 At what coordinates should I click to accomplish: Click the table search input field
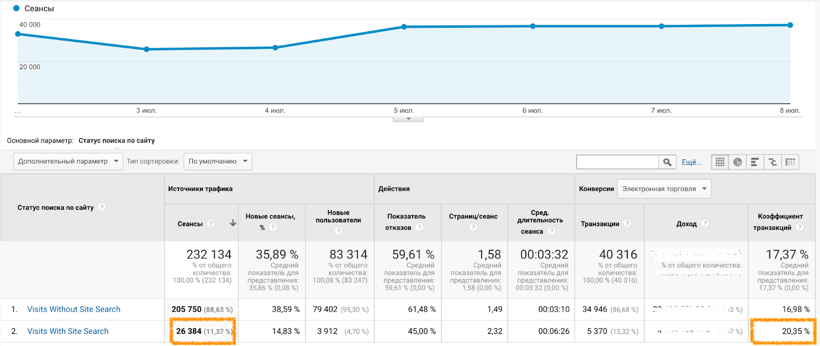click(617, 162)
